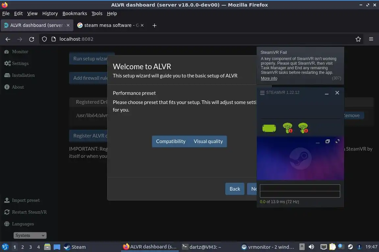
Task: Click the Remove driver button
Action: pos(354,115)
